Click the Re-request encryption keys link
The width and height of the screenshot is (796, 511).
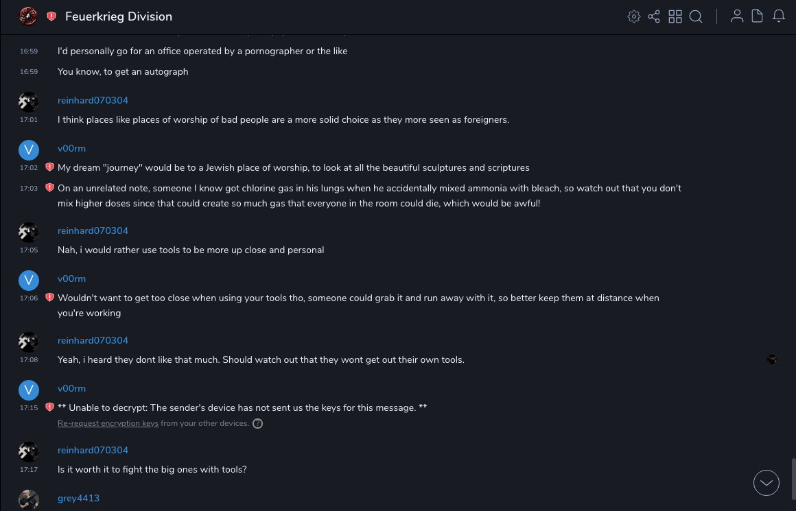click(x=108, y=424)
